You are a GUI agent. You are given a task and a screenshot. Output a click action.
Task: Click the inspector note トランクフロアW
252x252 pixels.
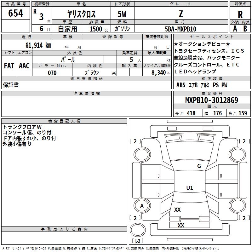20,127
